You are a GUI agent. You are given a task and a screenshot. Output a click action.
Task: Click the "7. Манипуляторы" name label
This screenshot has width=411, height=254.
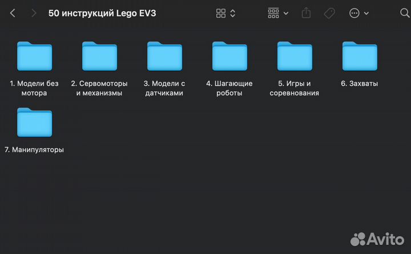[34, 150]
